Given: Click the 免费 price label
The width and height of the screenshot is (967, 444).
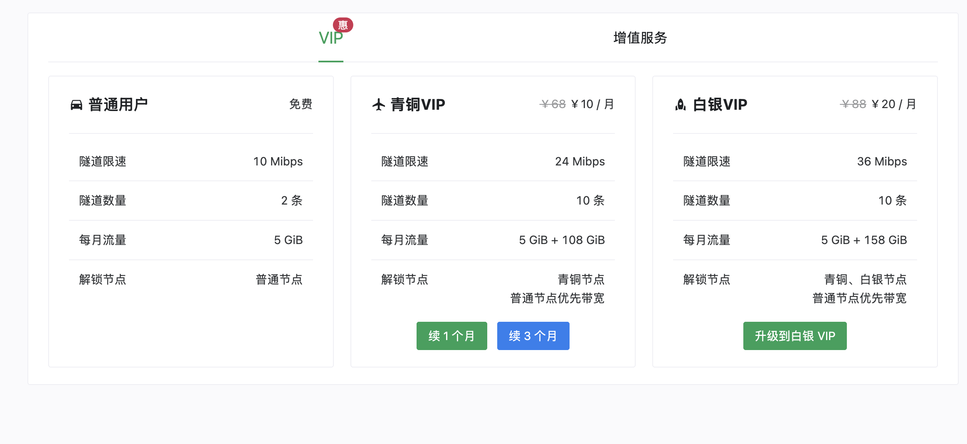Looking at the screenshot, I should 301,104.
